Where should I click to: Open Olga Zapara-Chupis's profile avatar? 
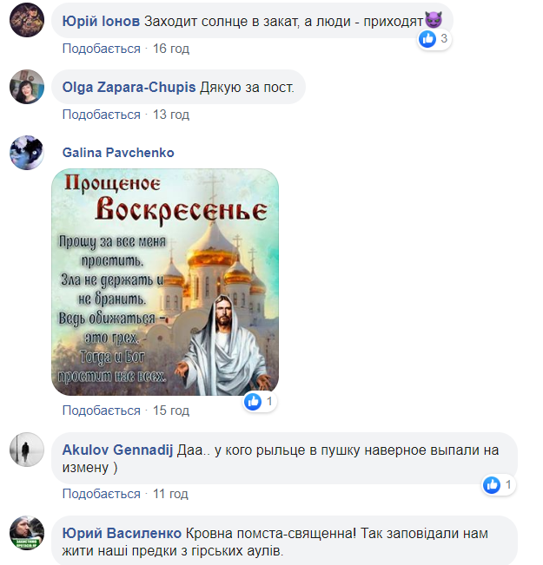(x=27, y=87)
